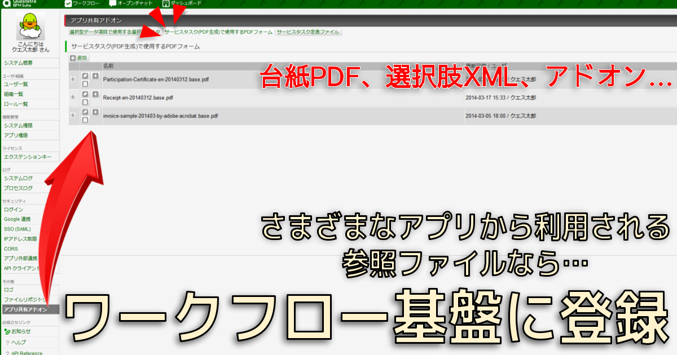677x355 pixels.
Task: Switch to サービスタスク(PDF生成)で使用するPDFフォーム tab
Action: [x=219, y=32]
